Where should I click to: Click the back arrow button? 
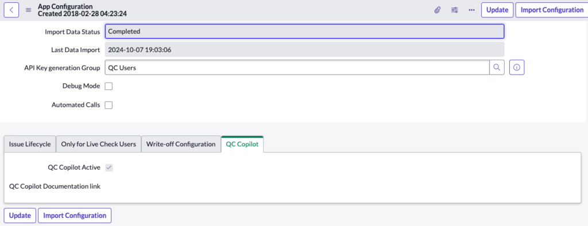tap(11, 10)
